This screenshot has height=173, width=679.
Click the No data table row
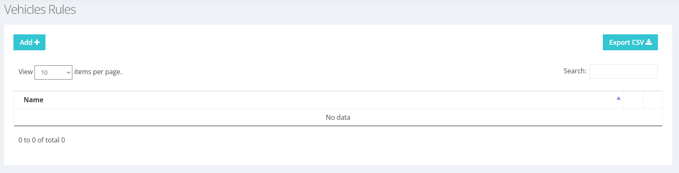click(x=338, y=117)
